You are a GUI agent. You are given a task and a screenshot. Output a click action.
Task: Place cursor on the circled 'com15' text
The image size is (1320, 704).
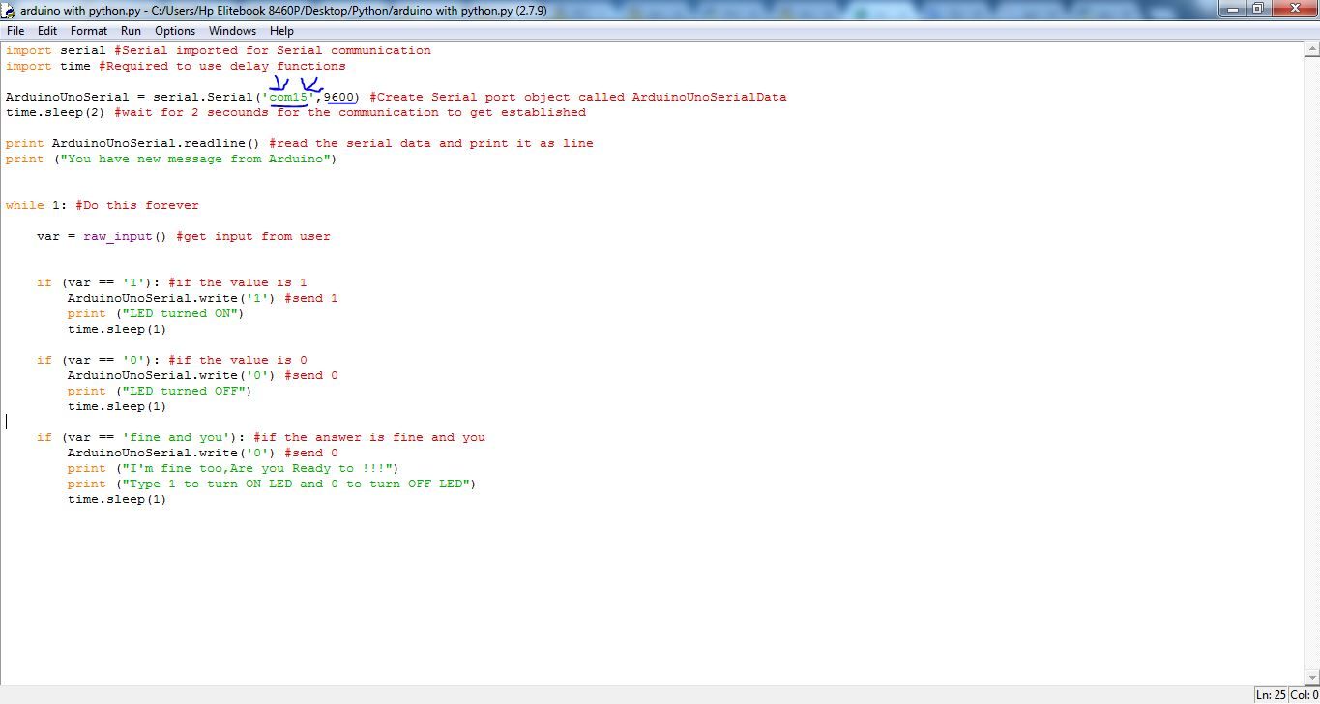(x=286, y=97)
